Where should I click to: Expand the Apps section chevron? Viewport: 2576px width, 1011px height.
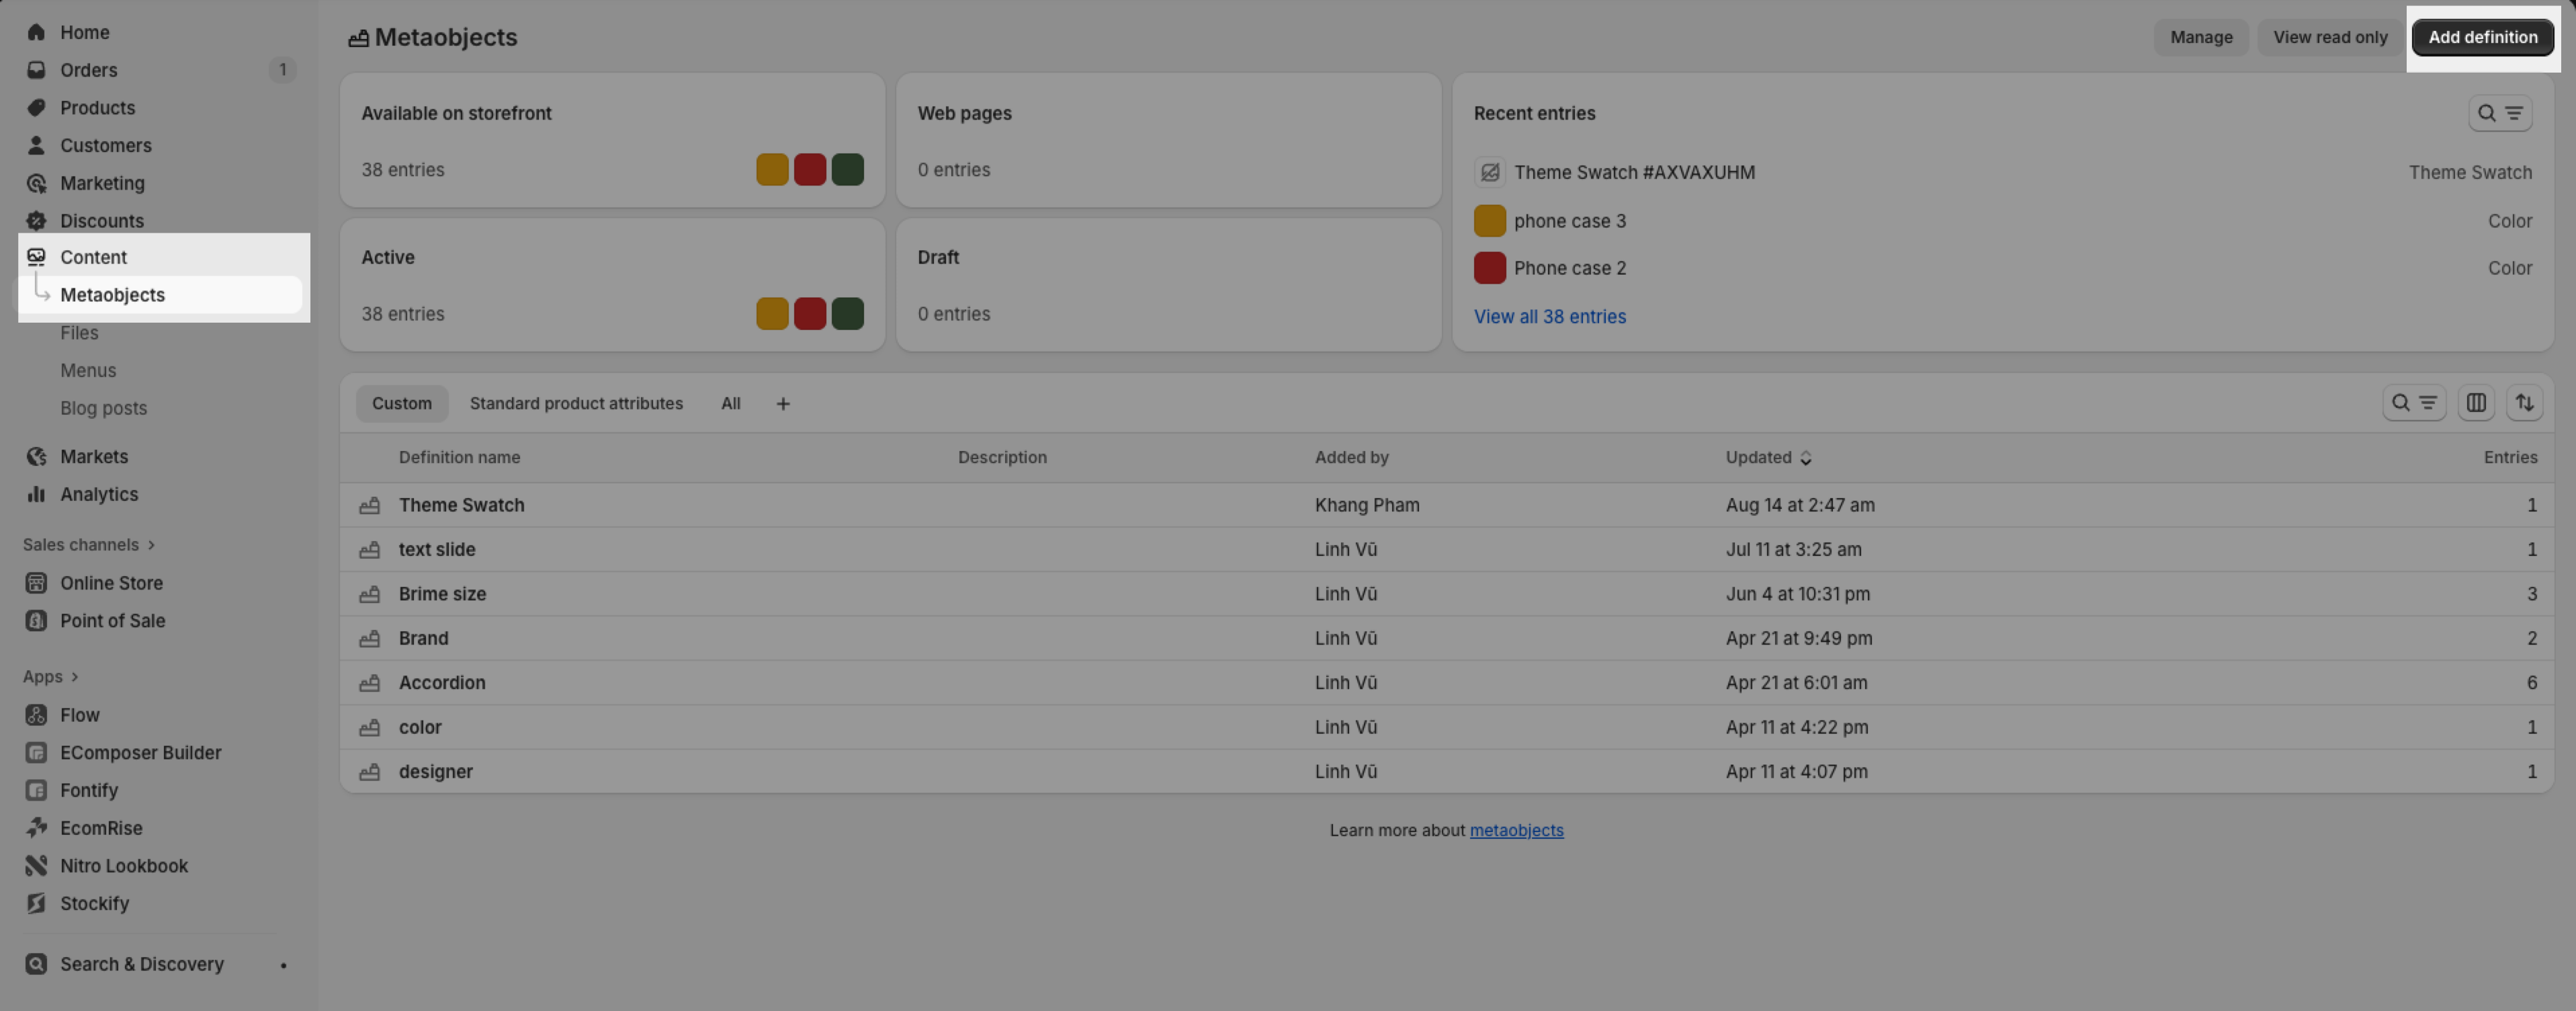[75, 677]
